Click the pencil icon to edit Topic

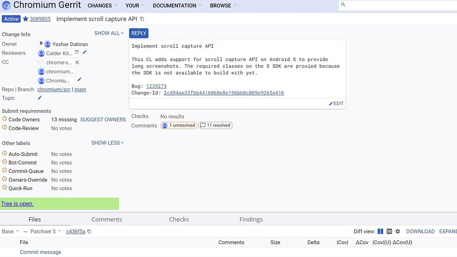40,97
